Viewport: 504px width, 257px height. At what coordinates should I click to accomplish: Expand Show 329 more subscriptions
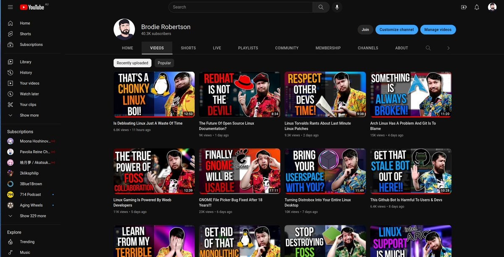point(33,216)
